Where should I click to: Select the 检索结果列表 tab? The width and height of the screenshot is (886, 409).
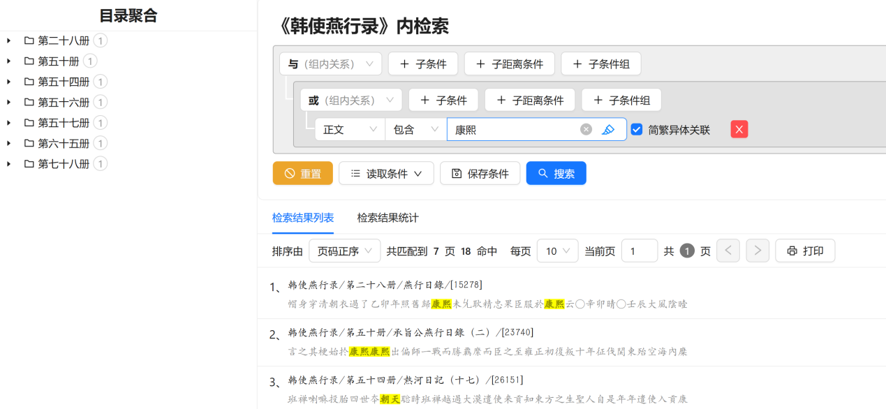pos(303,218)
